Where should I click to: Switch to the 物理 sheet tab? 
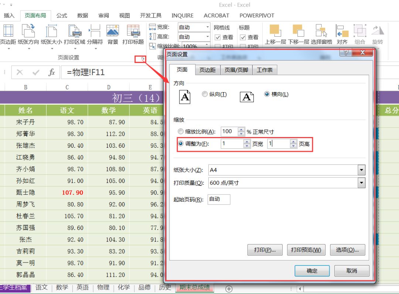click(103, 287)
